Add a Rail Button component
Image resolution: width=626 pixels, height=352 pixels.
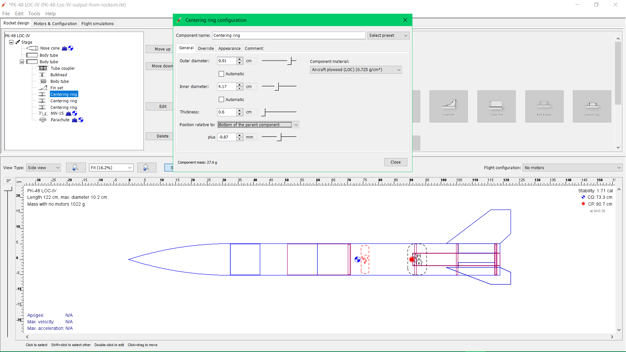pos(544,106)
